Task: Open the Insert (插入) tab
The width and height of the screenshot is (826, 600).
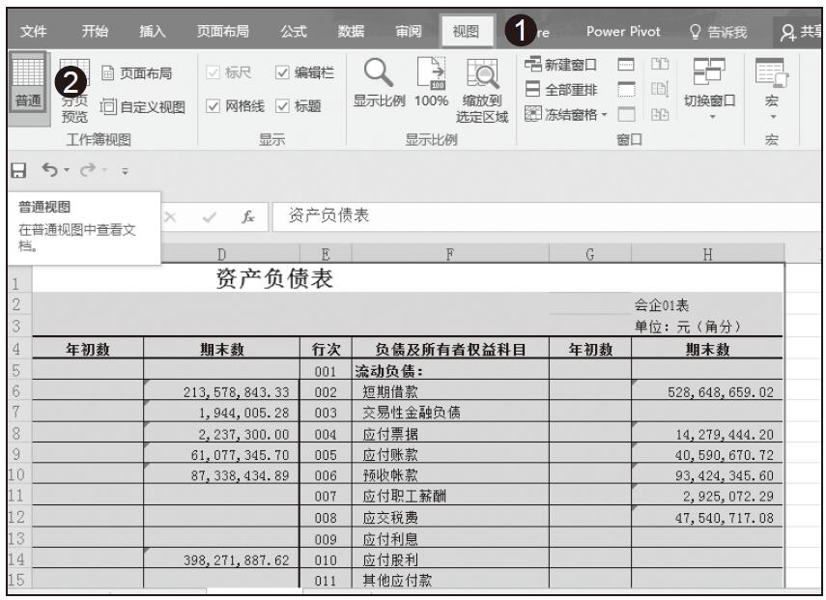Action: (153, 32)
